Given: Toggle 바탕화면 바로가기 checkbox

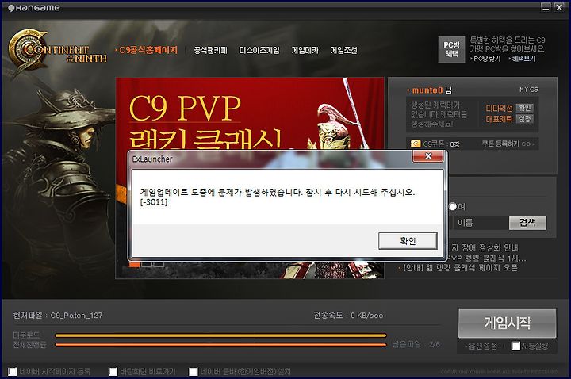Looking at the screenshot, I should [x=113, y=371].
